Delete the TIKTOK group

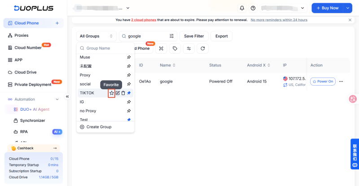click(x=123, y=93)
